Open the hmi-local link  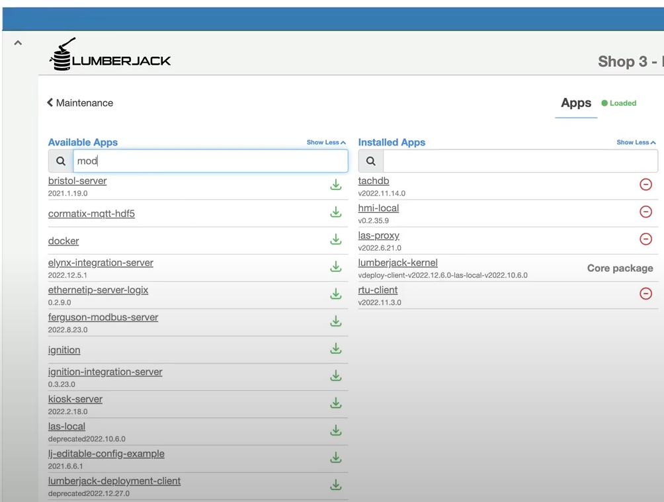click(x=378, y=208)
